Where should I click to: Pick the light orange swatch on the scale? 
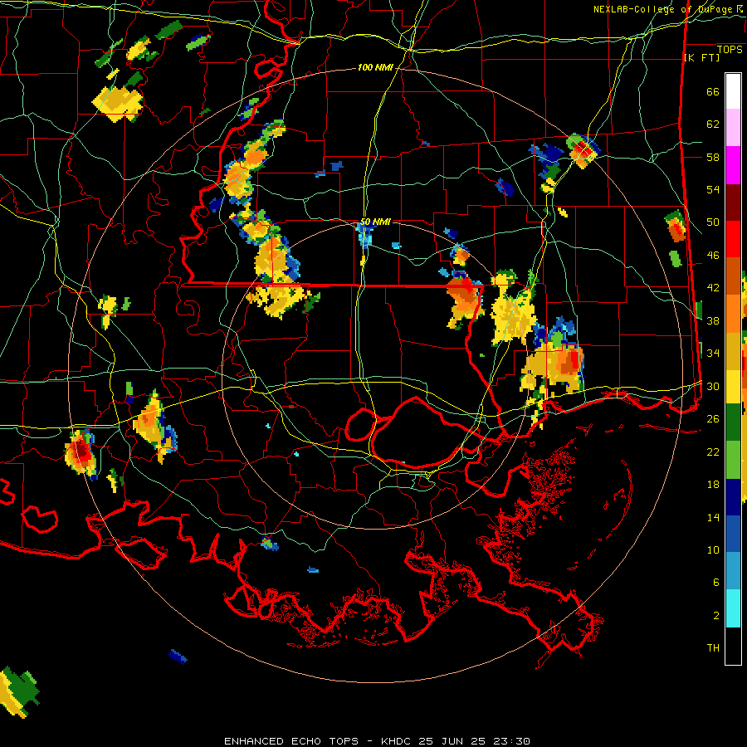coord(733,313)
